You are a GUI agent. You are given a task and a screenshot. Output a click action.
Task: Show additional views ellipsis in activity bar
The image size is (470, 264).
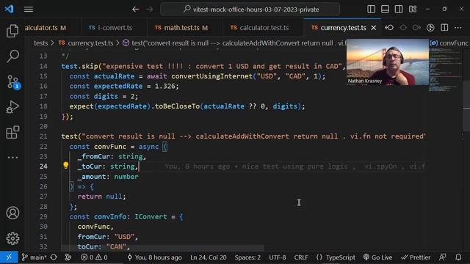12,157
